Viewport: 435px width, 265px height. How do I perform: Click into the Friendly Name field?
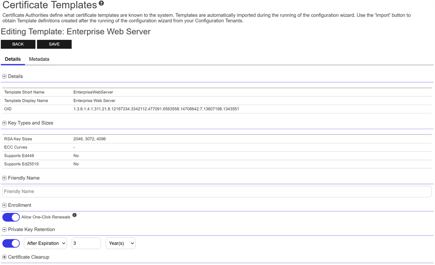pyautogui.click(x=217, y=192)
